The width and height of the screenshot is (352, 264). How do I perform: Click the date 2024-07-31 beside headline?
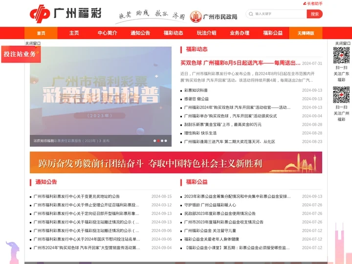(312, 64)
